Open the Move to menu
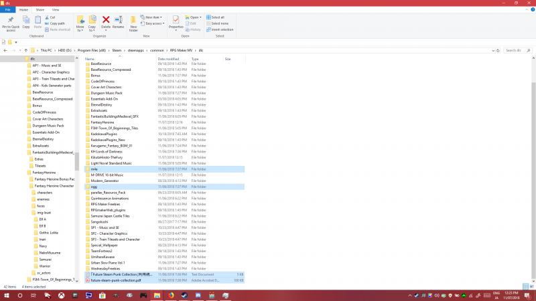536x301 pixels. click(x=80, y=24)
